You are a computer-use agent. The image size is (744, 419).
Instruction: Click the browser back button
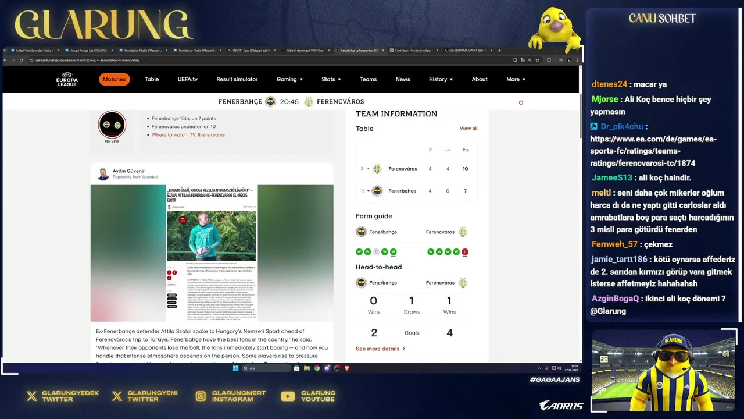click(x=6, y=60)
